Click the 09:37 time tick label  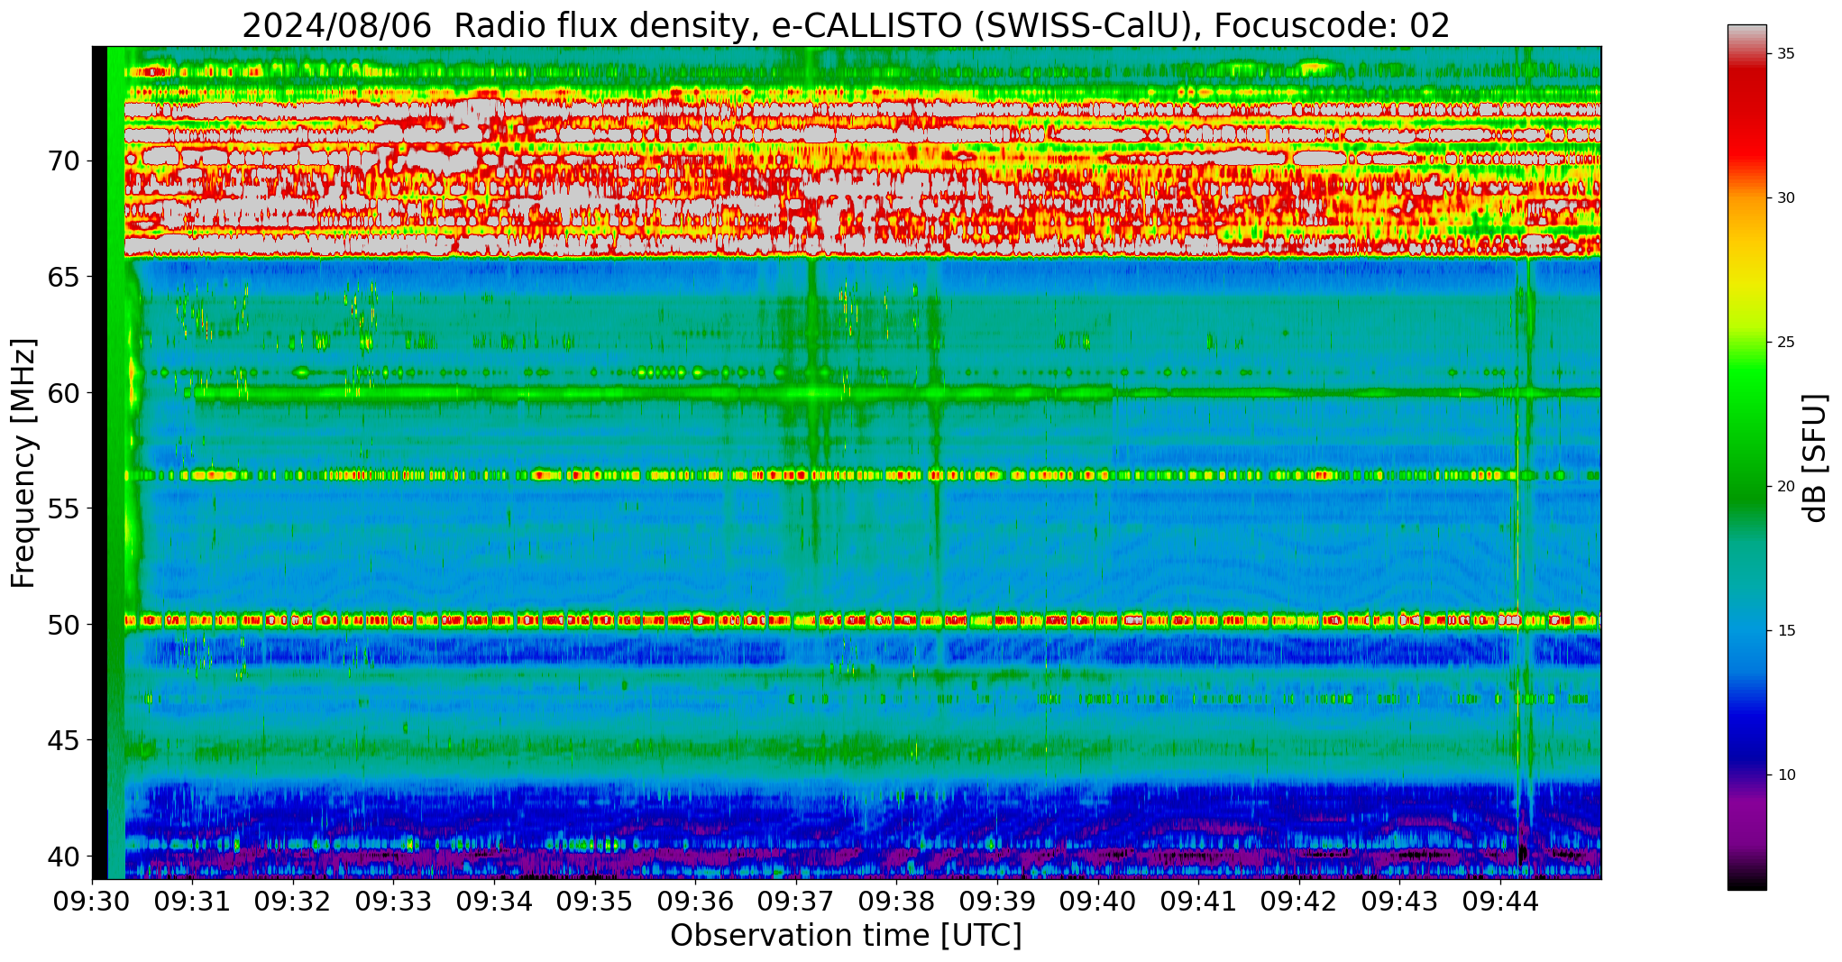pos(796,902)
